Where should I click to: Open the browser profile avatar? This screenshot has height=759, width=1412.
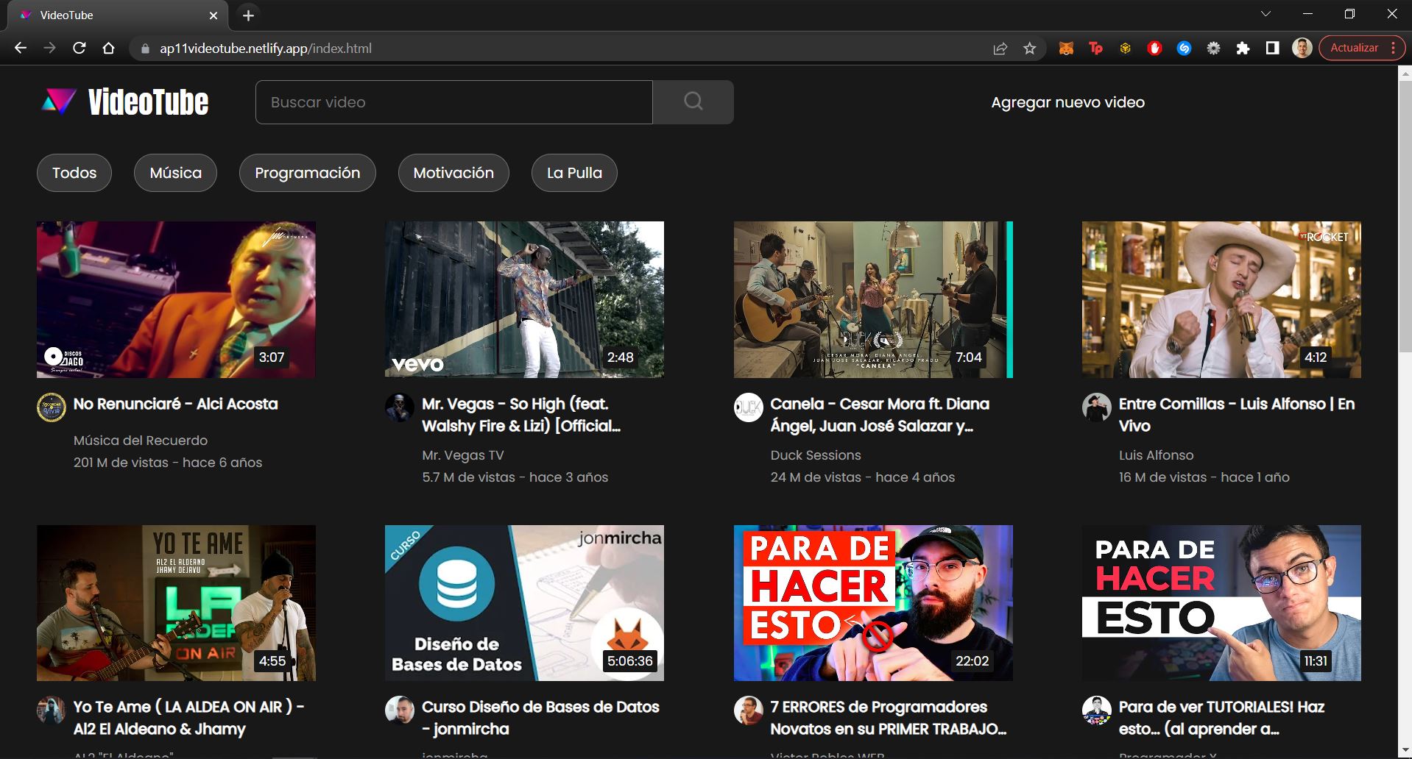(x=1302, y=48)
